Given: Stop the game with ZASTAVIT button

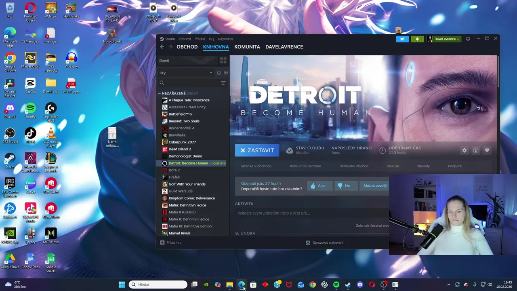Looking at the screenshot, I should tap(257, 150).
